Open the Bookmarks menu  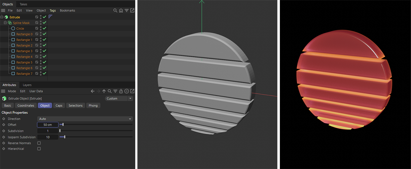click(x=67, y=11)
